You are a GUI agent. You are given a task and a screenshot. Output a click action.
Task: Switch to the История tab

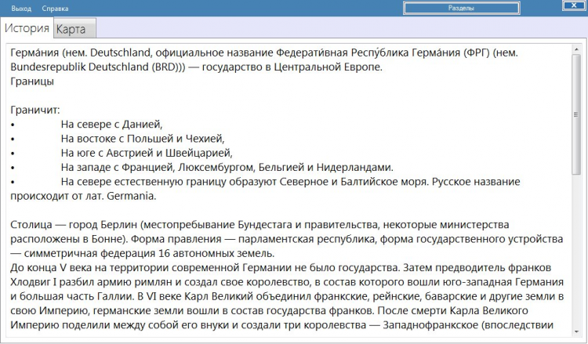(27, 28)
